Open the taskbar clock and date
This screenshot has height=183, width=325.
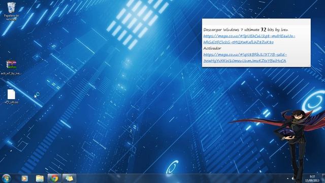(x=312, y=178)
